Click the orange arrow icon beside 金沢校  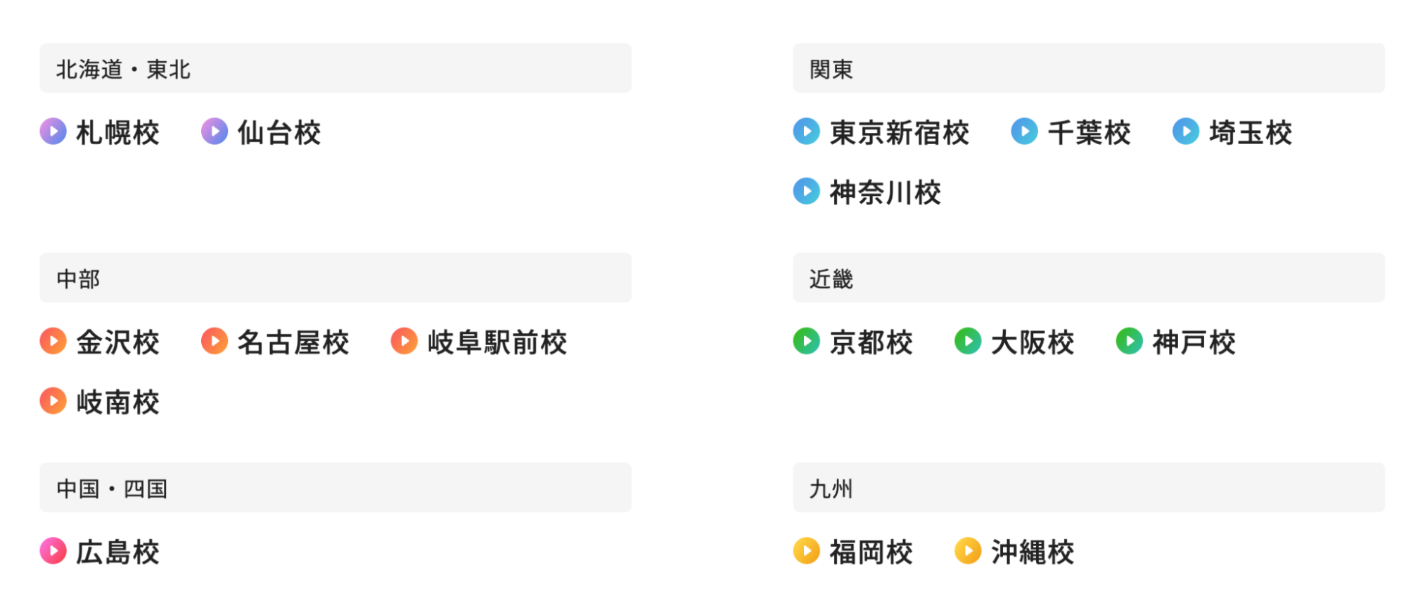pos(53,342)
